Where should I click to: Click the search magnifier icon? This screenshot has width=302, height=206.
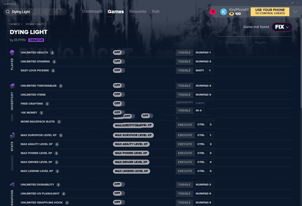click(7, 11)
